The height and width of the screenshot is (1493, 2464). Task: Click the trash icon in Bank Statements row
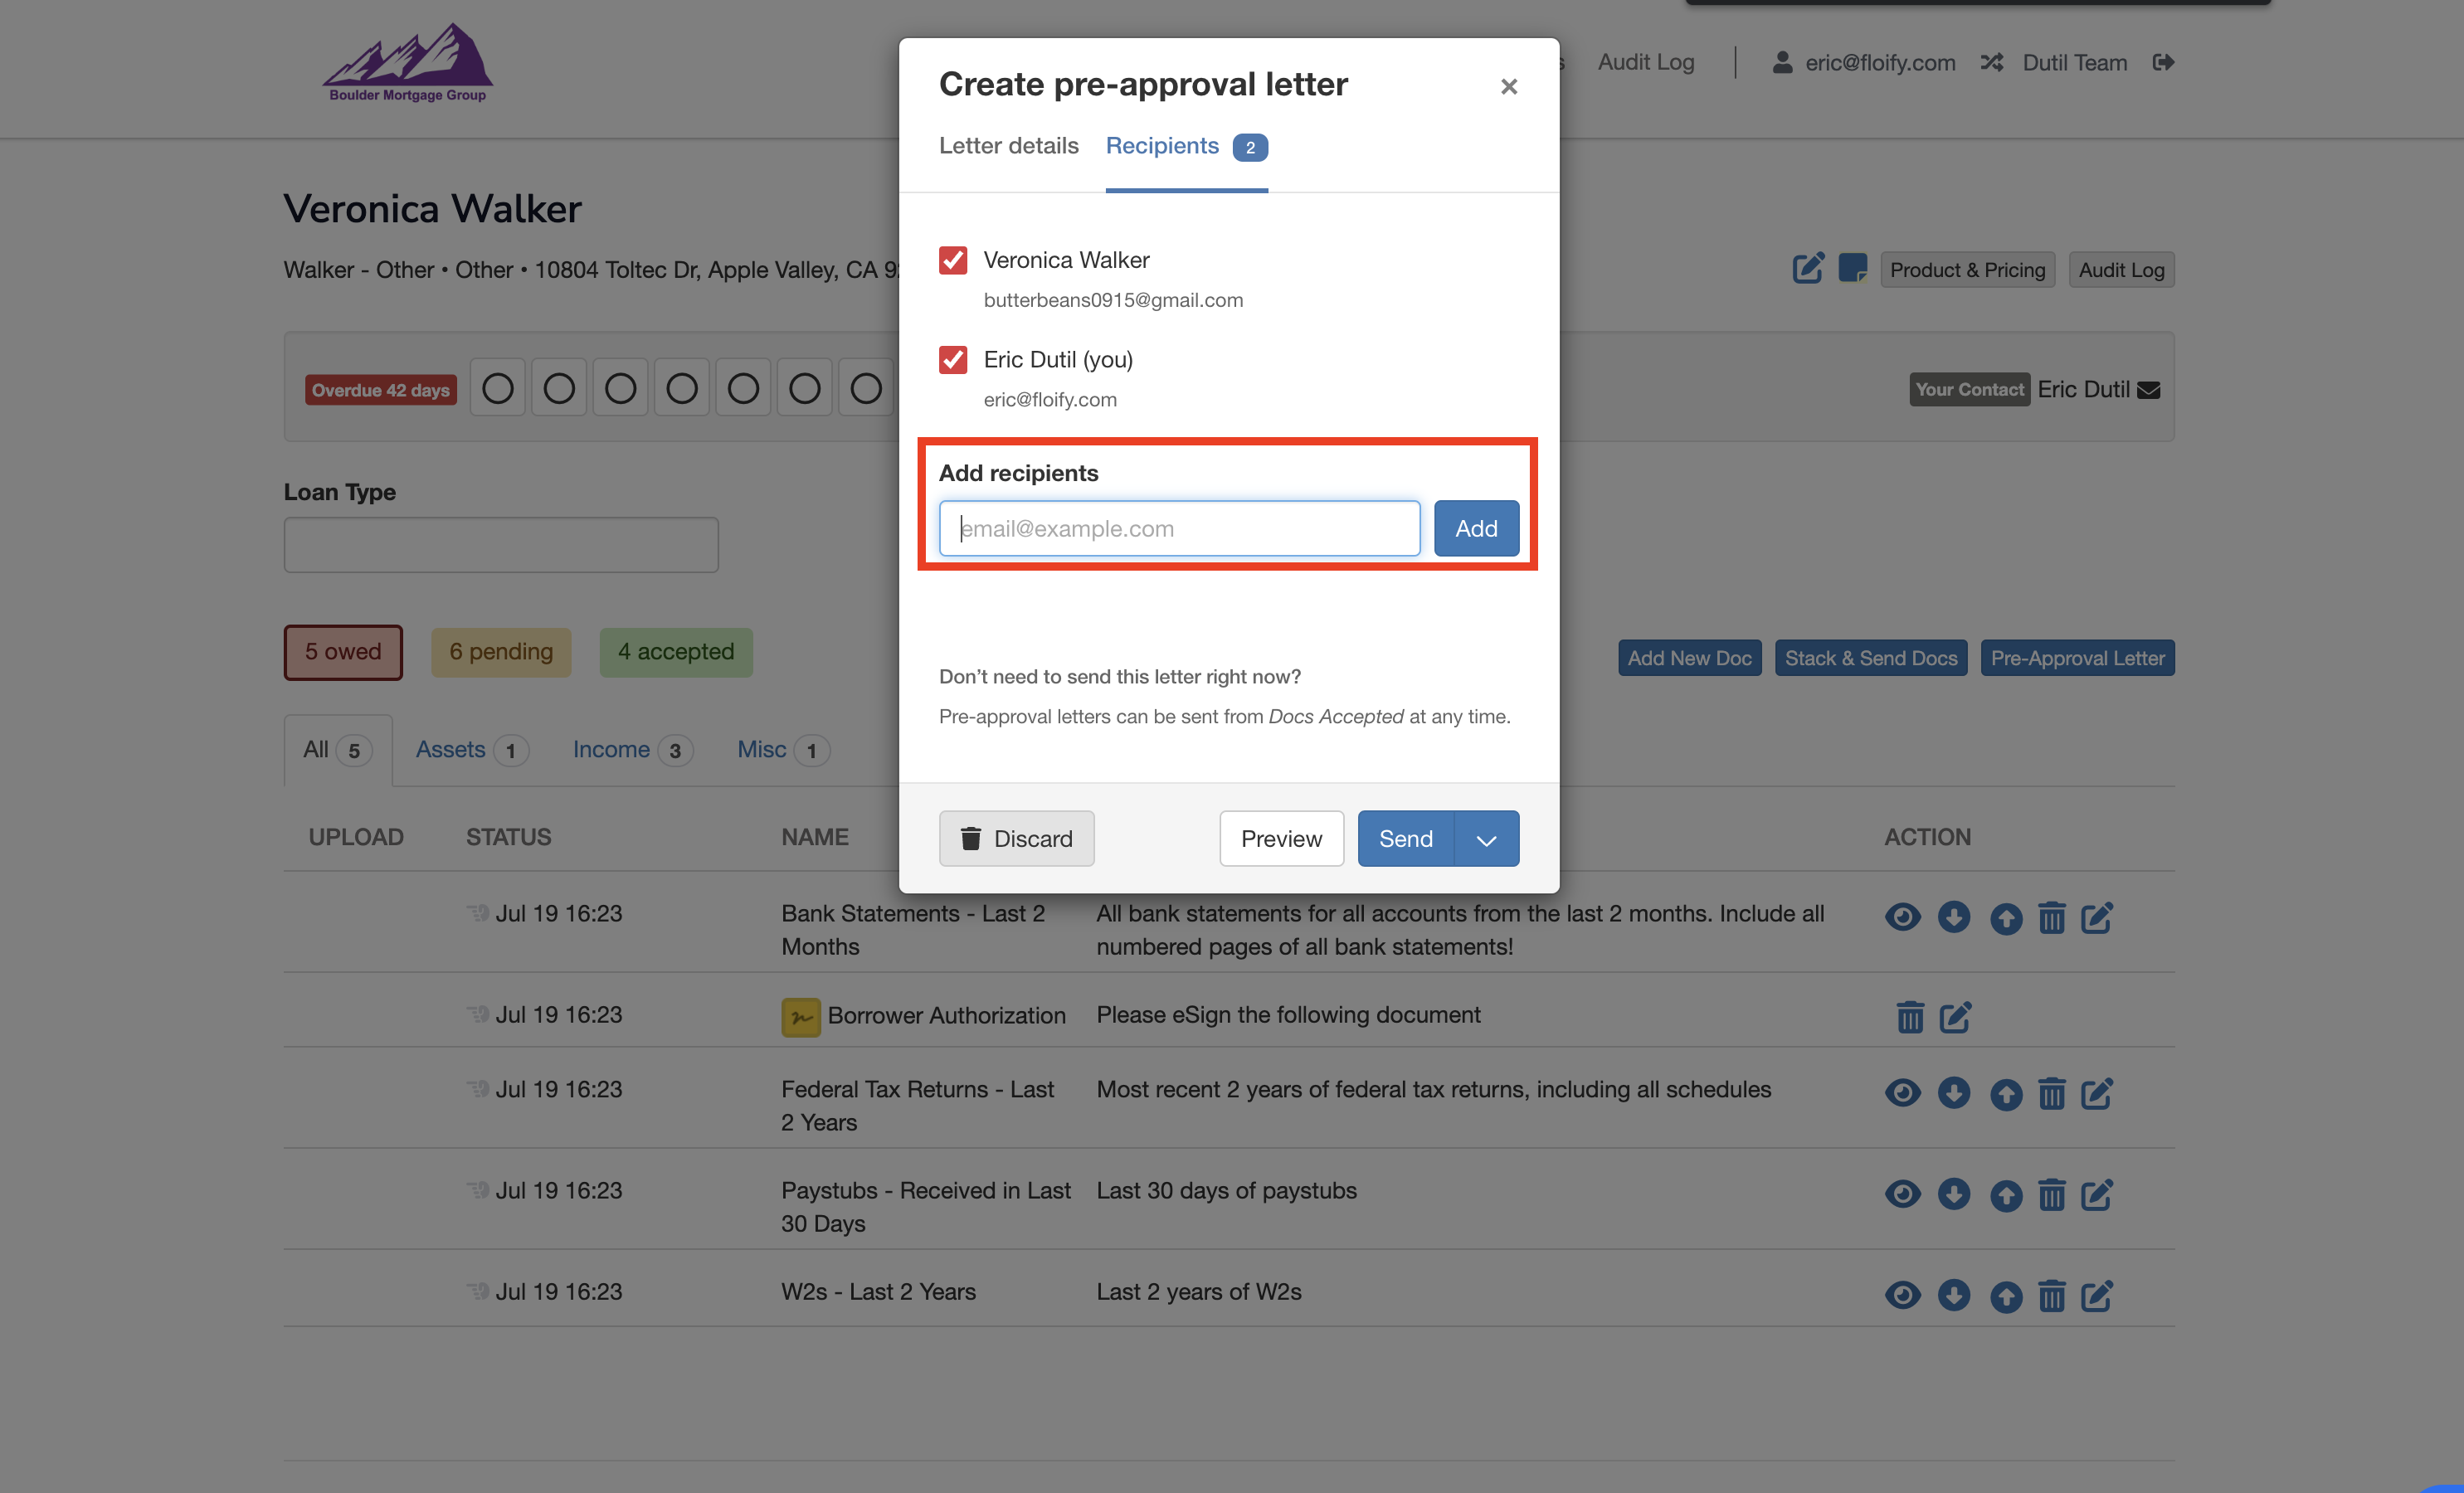point(2051,917)
